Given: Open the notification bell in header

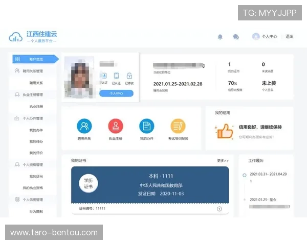Looking at the screenshot, I should tap(220, 37).
